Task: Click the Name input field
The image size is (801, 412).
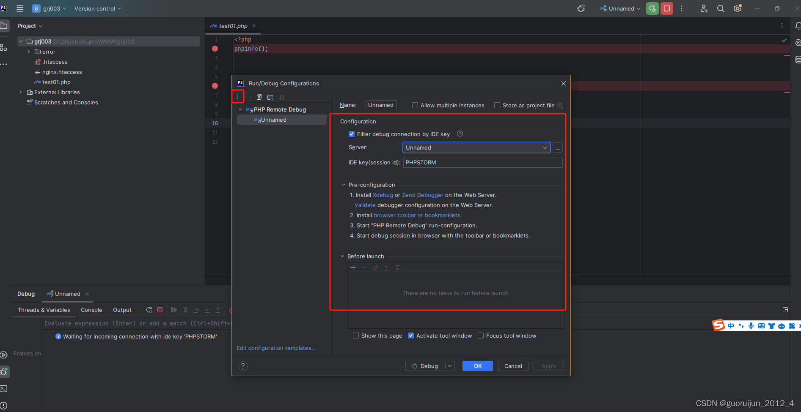Action: [x=381, y=105]
